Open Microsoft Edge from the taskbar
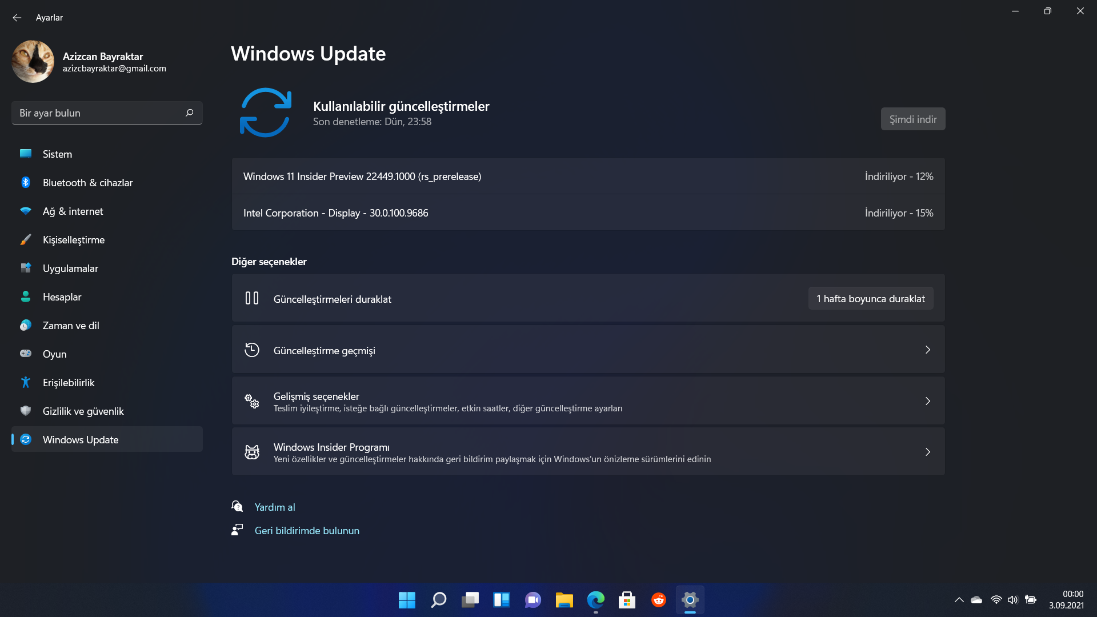Screen dimensions: 1097x617 pyautogui.click(x=595, y=600)
